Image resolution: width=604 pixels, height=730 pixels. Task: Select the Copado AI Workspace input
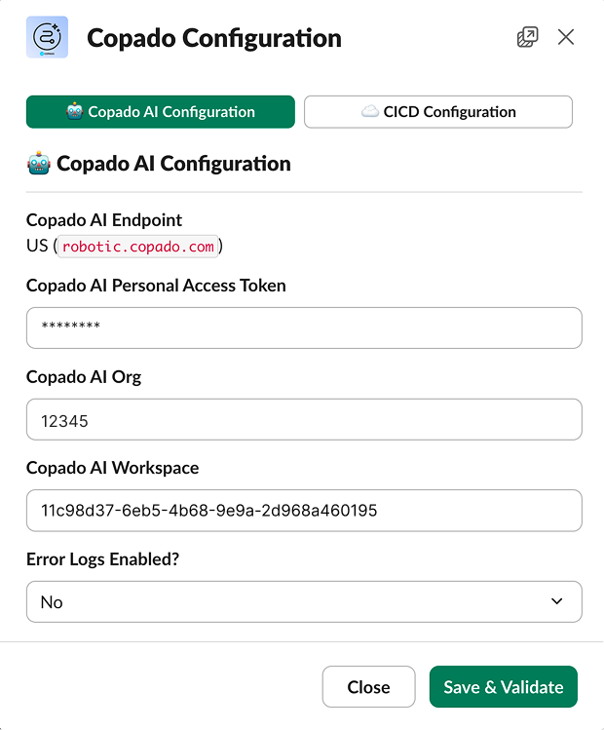(304, 511)
